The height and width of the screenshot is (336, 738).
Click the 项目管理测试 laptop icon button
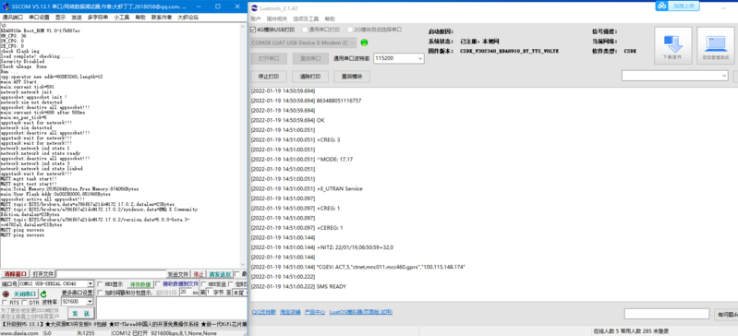click(716, 45)
